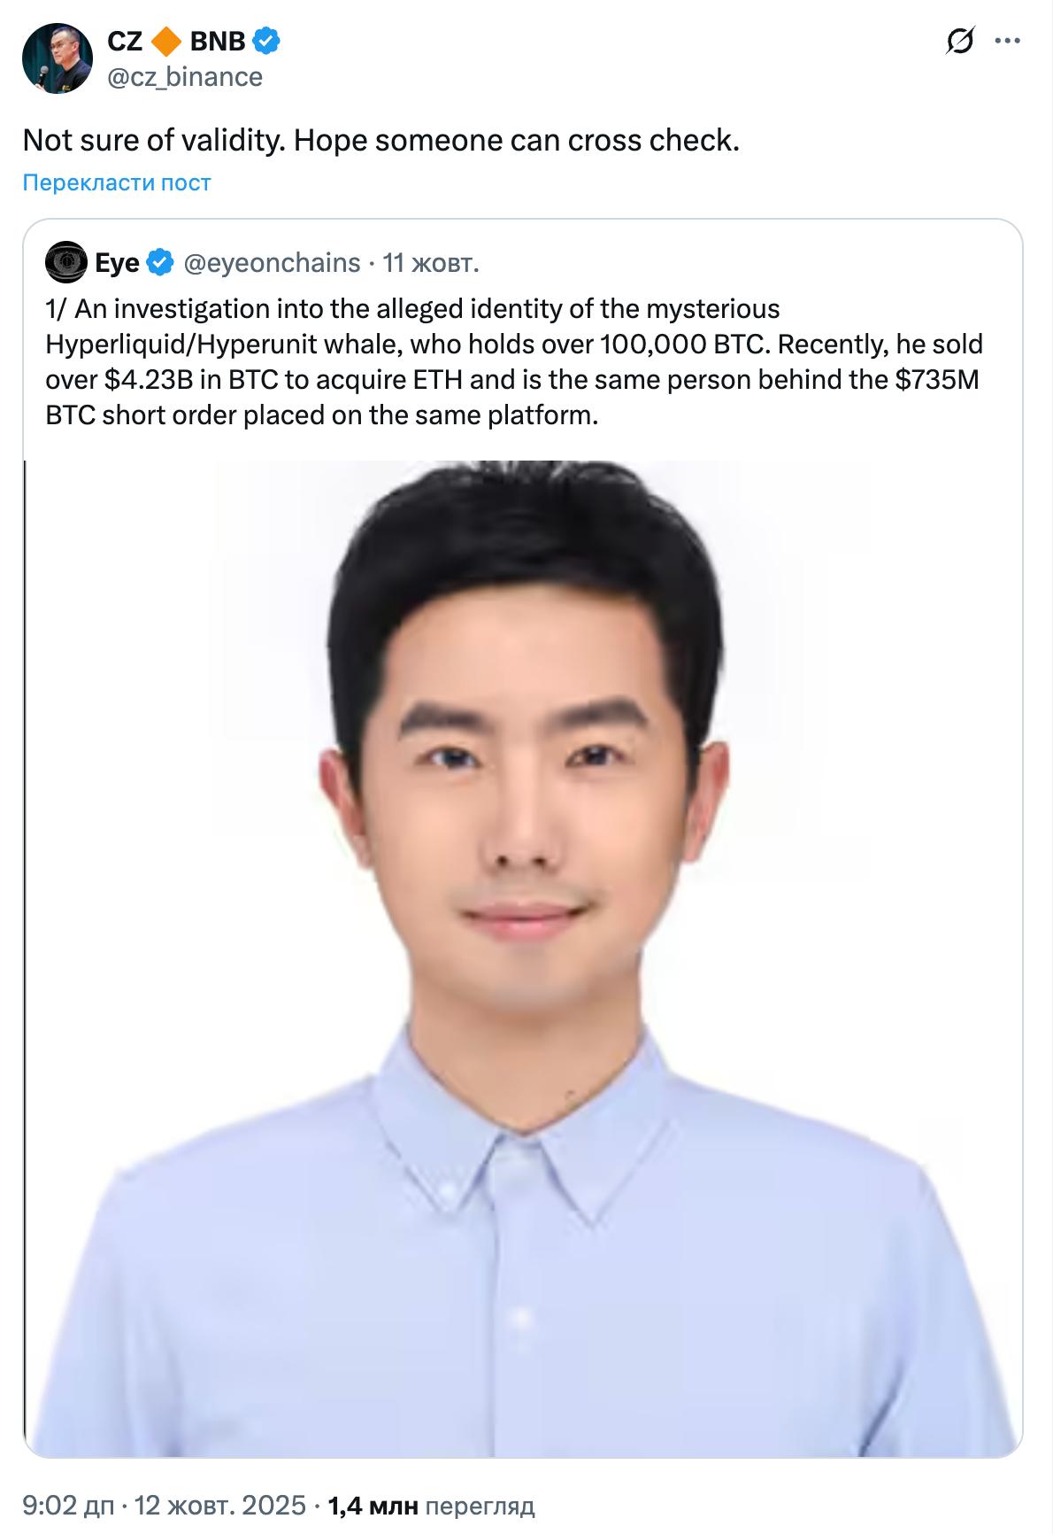Open the portrait photo in quoted post

tap(523, 958)
